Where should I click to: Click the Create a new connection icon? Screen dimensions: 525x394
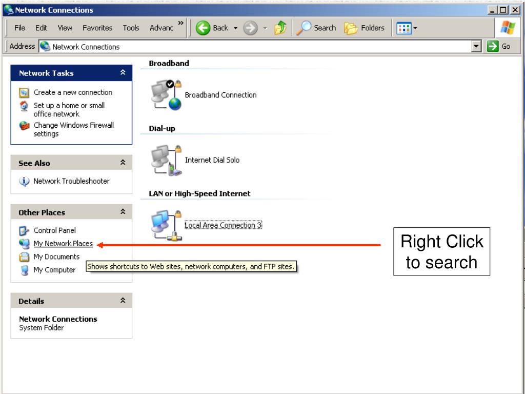point(24,92)
